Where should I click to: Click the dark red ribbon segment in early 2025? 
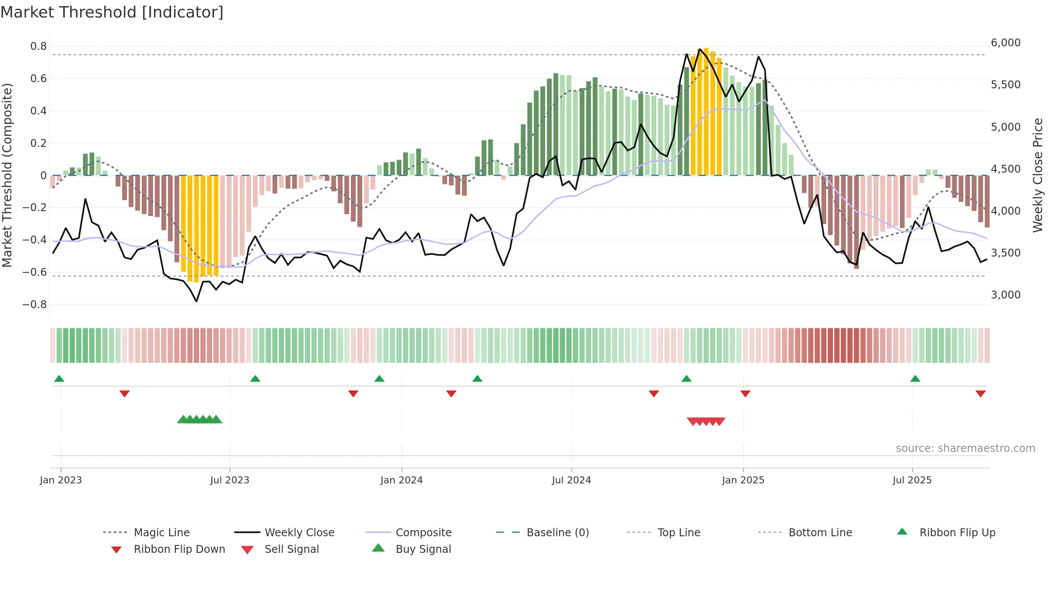click(837, 345)
